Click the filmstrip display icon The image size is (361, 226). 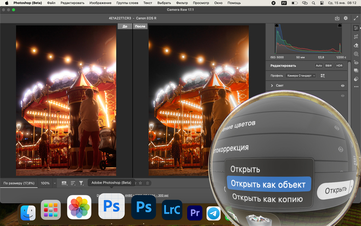point(64,183)
